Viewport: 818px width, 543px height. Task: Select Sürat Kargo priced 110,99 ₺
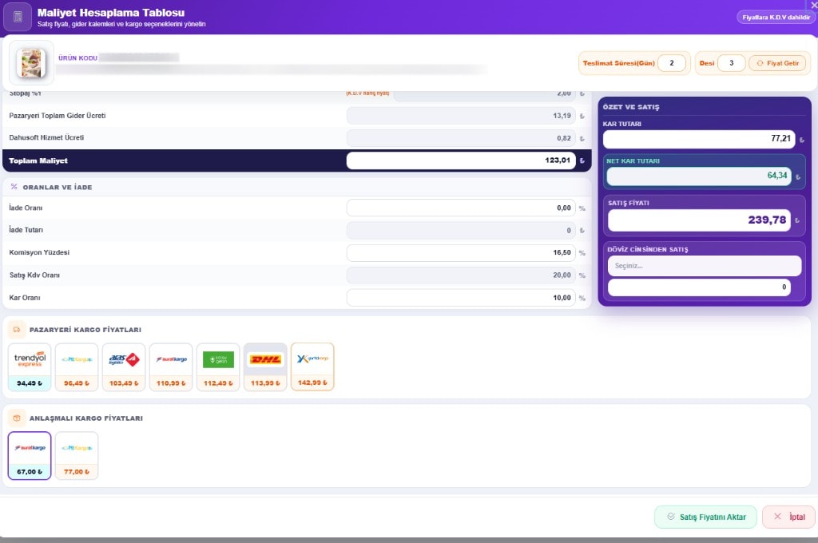[171, 367]
